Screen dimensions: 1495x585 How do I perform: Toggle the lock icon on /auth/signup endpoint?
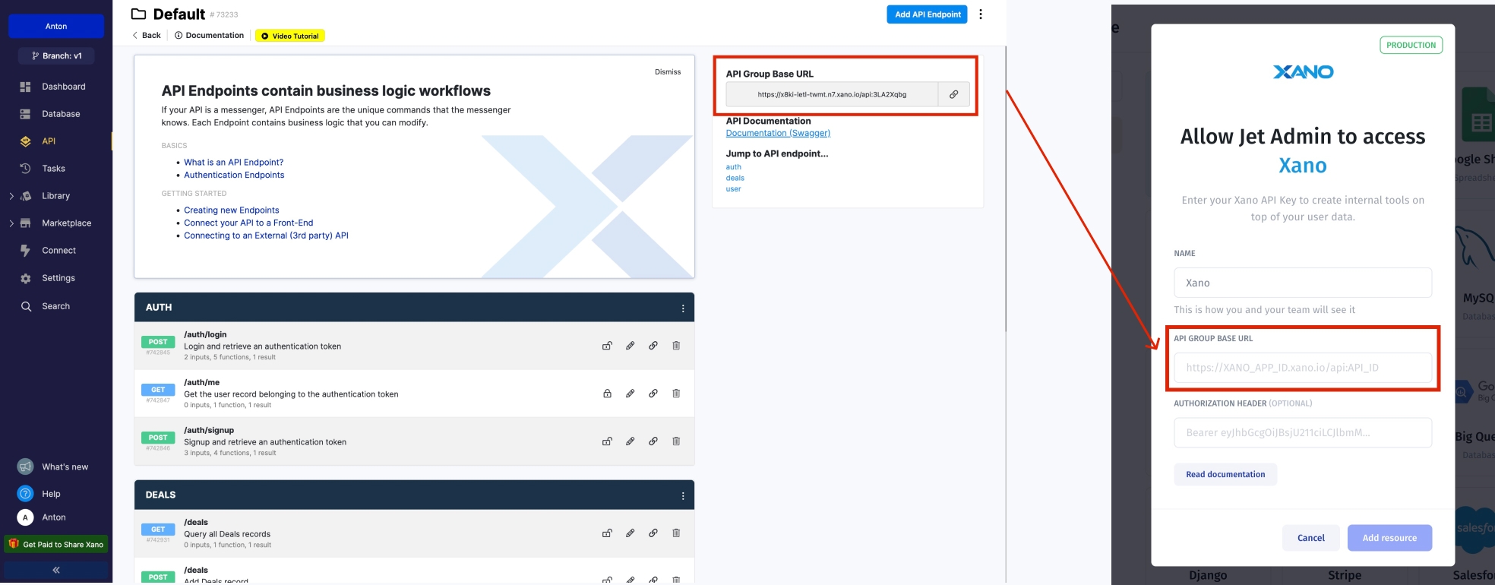point(607,441)
